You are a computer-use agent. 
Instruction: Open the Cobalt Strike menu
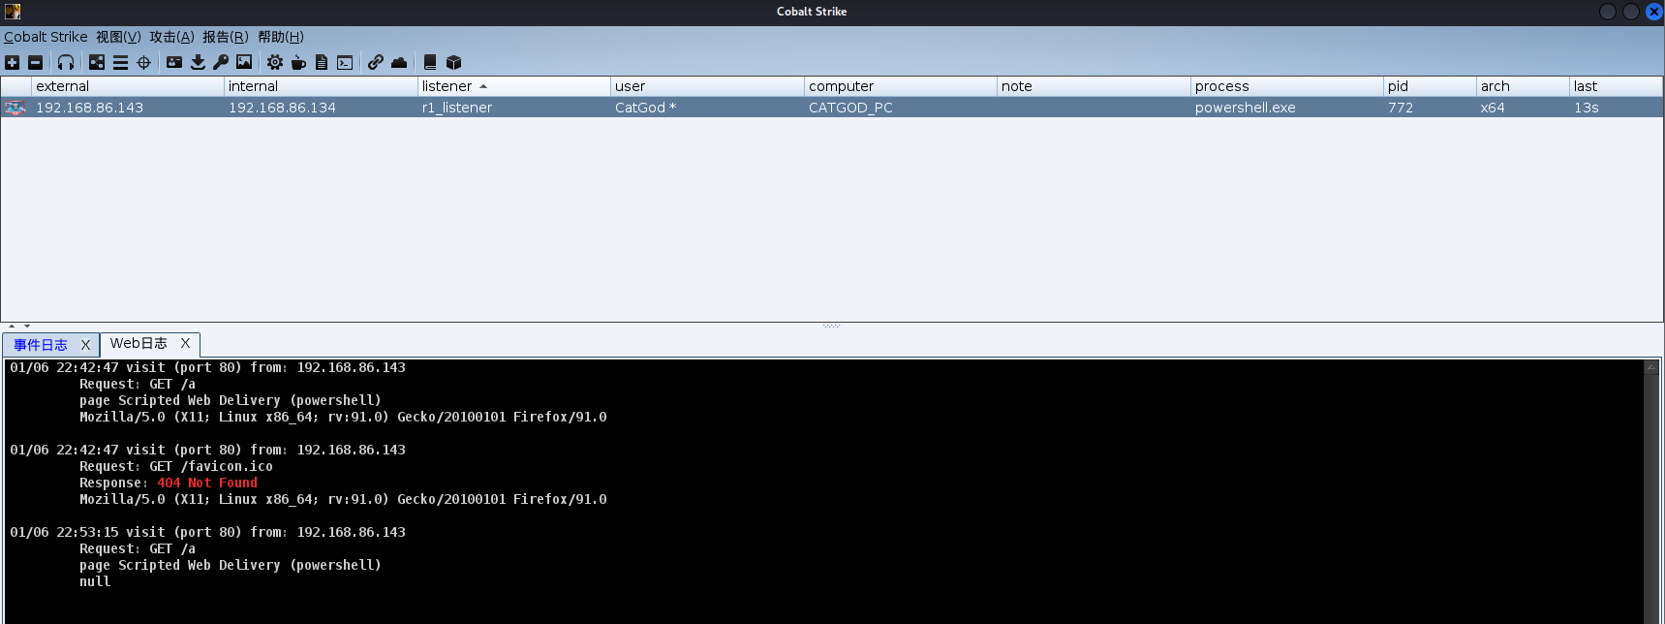point(46,37)
